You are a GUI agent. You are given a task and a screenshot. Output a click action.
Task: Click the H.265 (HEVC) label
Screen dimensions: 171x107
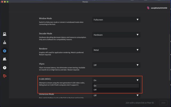[45, 79]
